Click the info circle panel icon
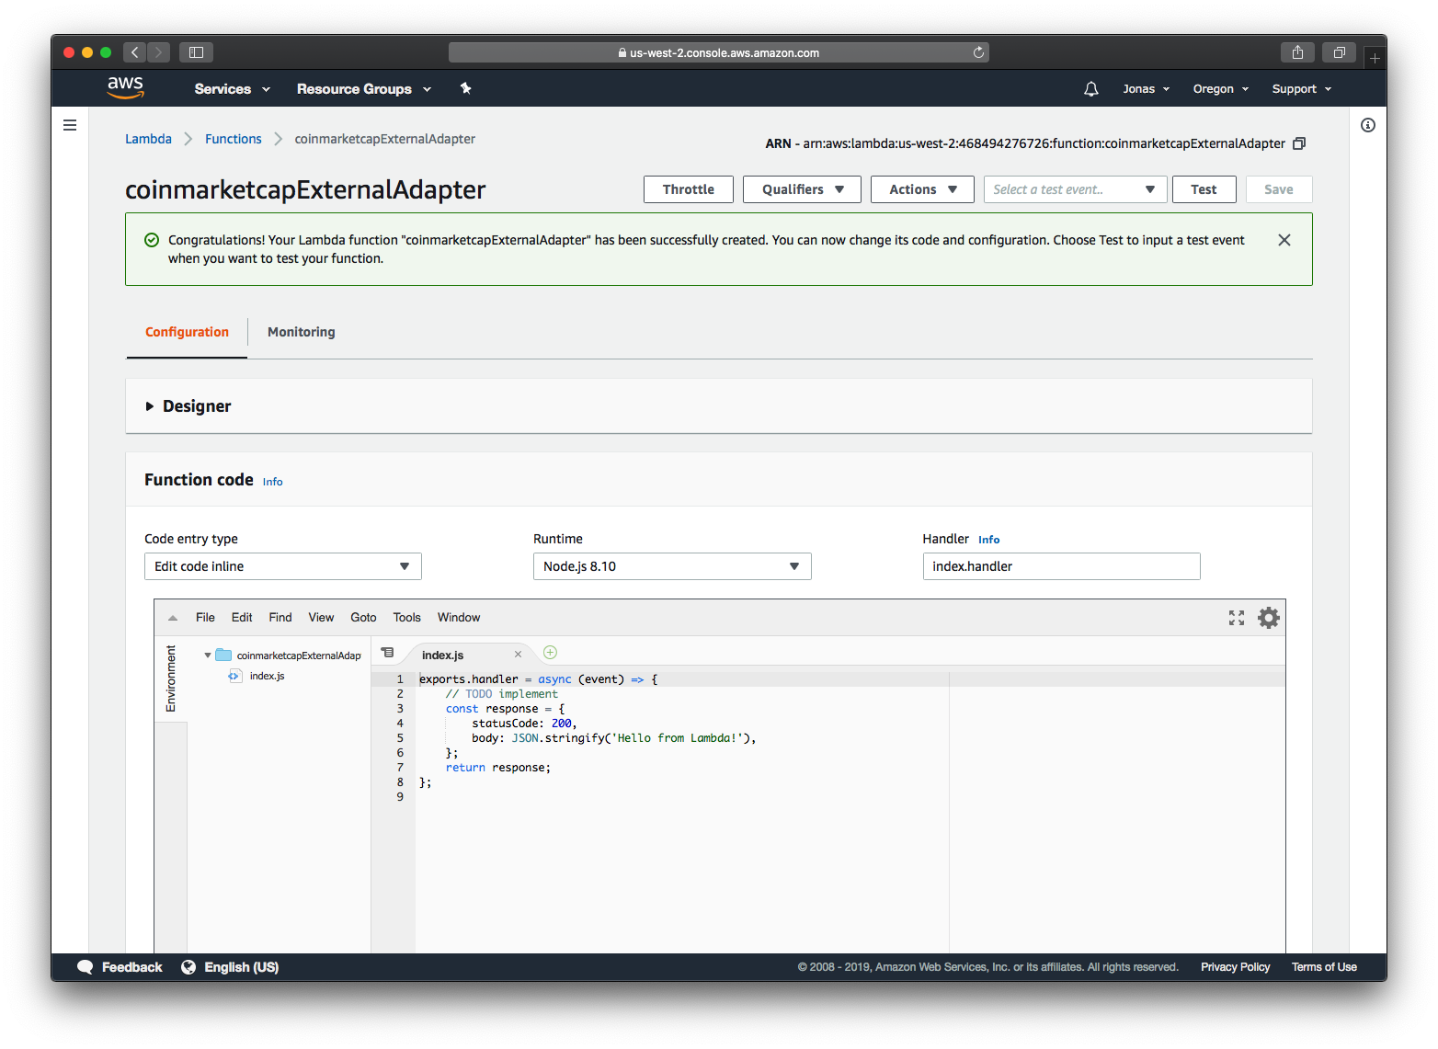 click(1368, 125)
